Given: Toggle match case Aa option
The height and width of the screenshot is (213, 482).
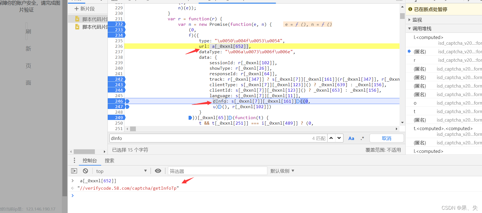Looking at the screenshot, I should 351,138.
